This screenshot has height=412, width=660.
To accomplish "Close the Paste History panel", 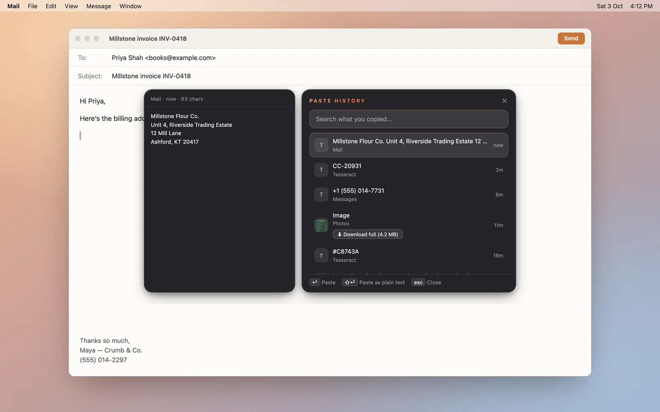I will 504,101.
